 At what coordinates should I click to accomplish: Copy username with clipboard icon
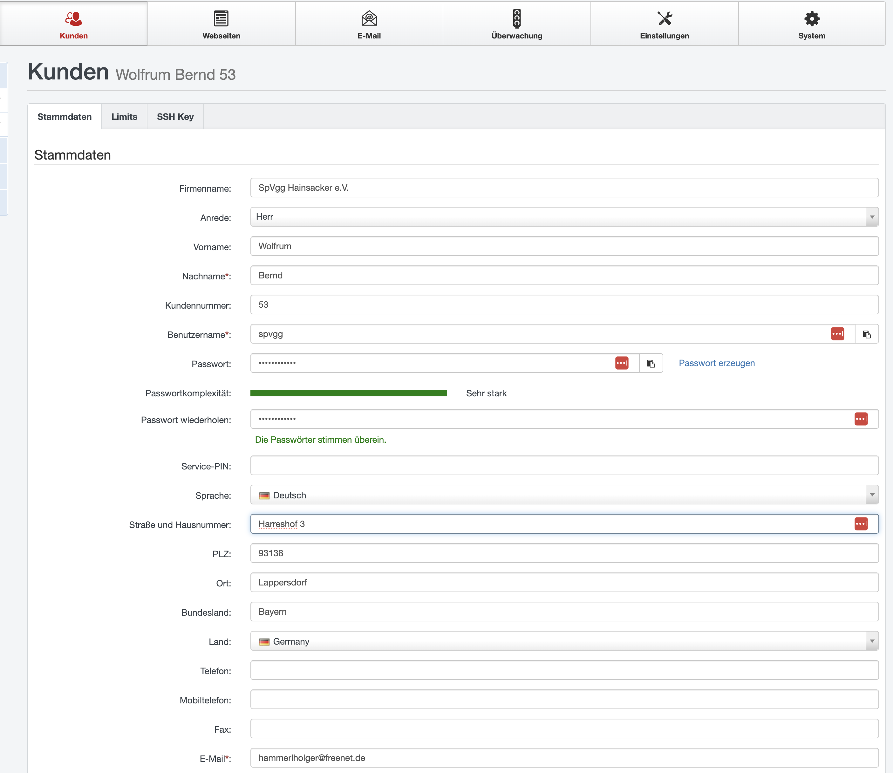point(867,334)
